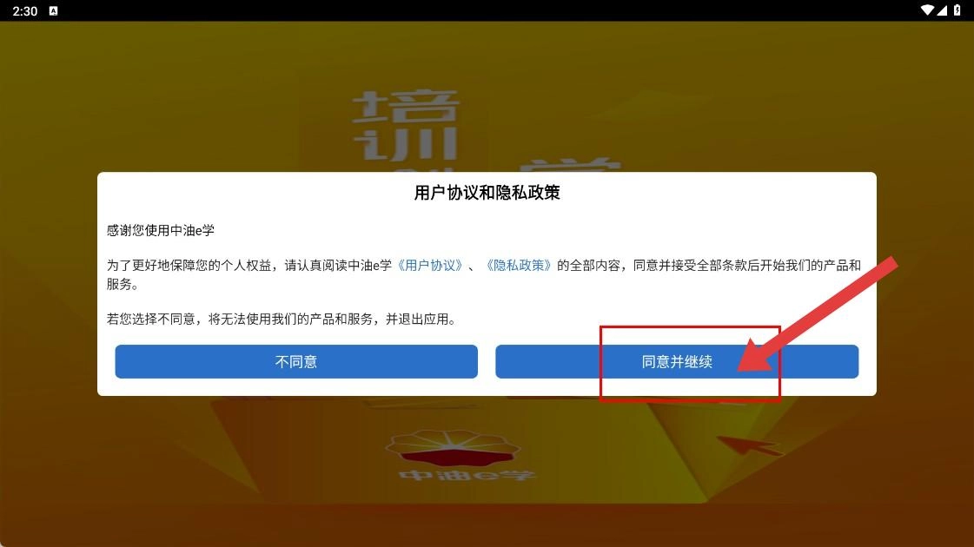Open the 《隐私政策》 link
974x547 pixels.
click(x=519, y=265)
